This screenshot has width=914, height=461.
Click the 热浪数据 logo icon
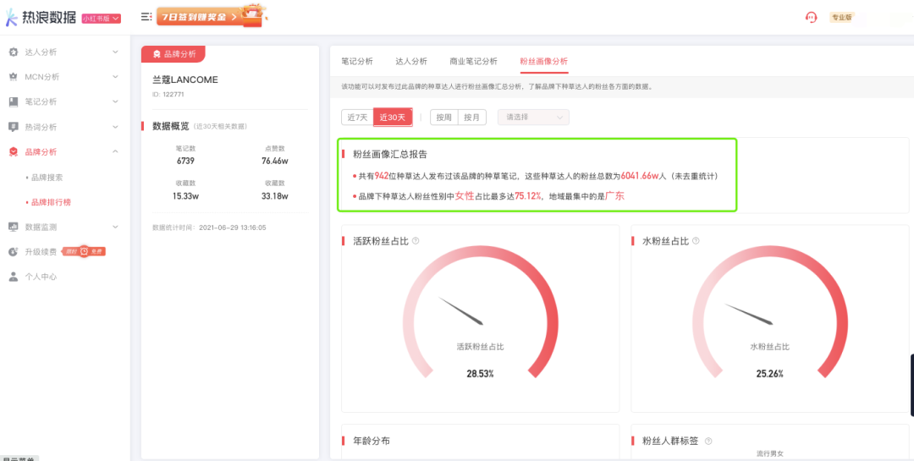[x=11, y=18]
